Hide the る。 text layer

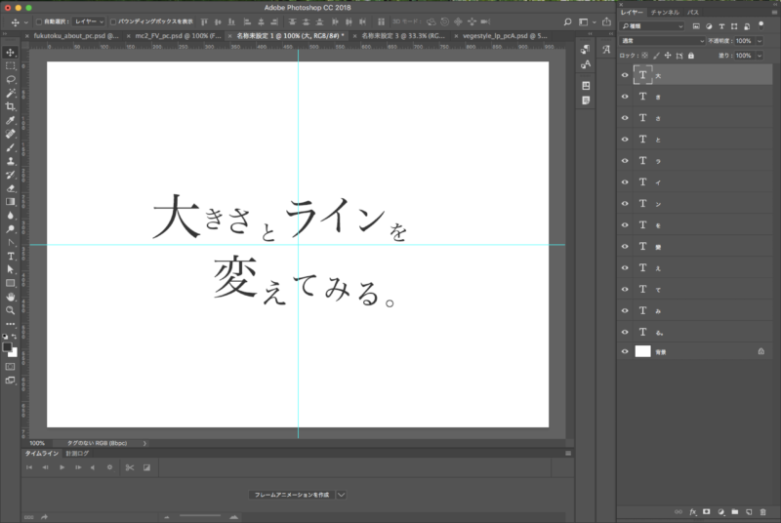[x=625, y=332]
